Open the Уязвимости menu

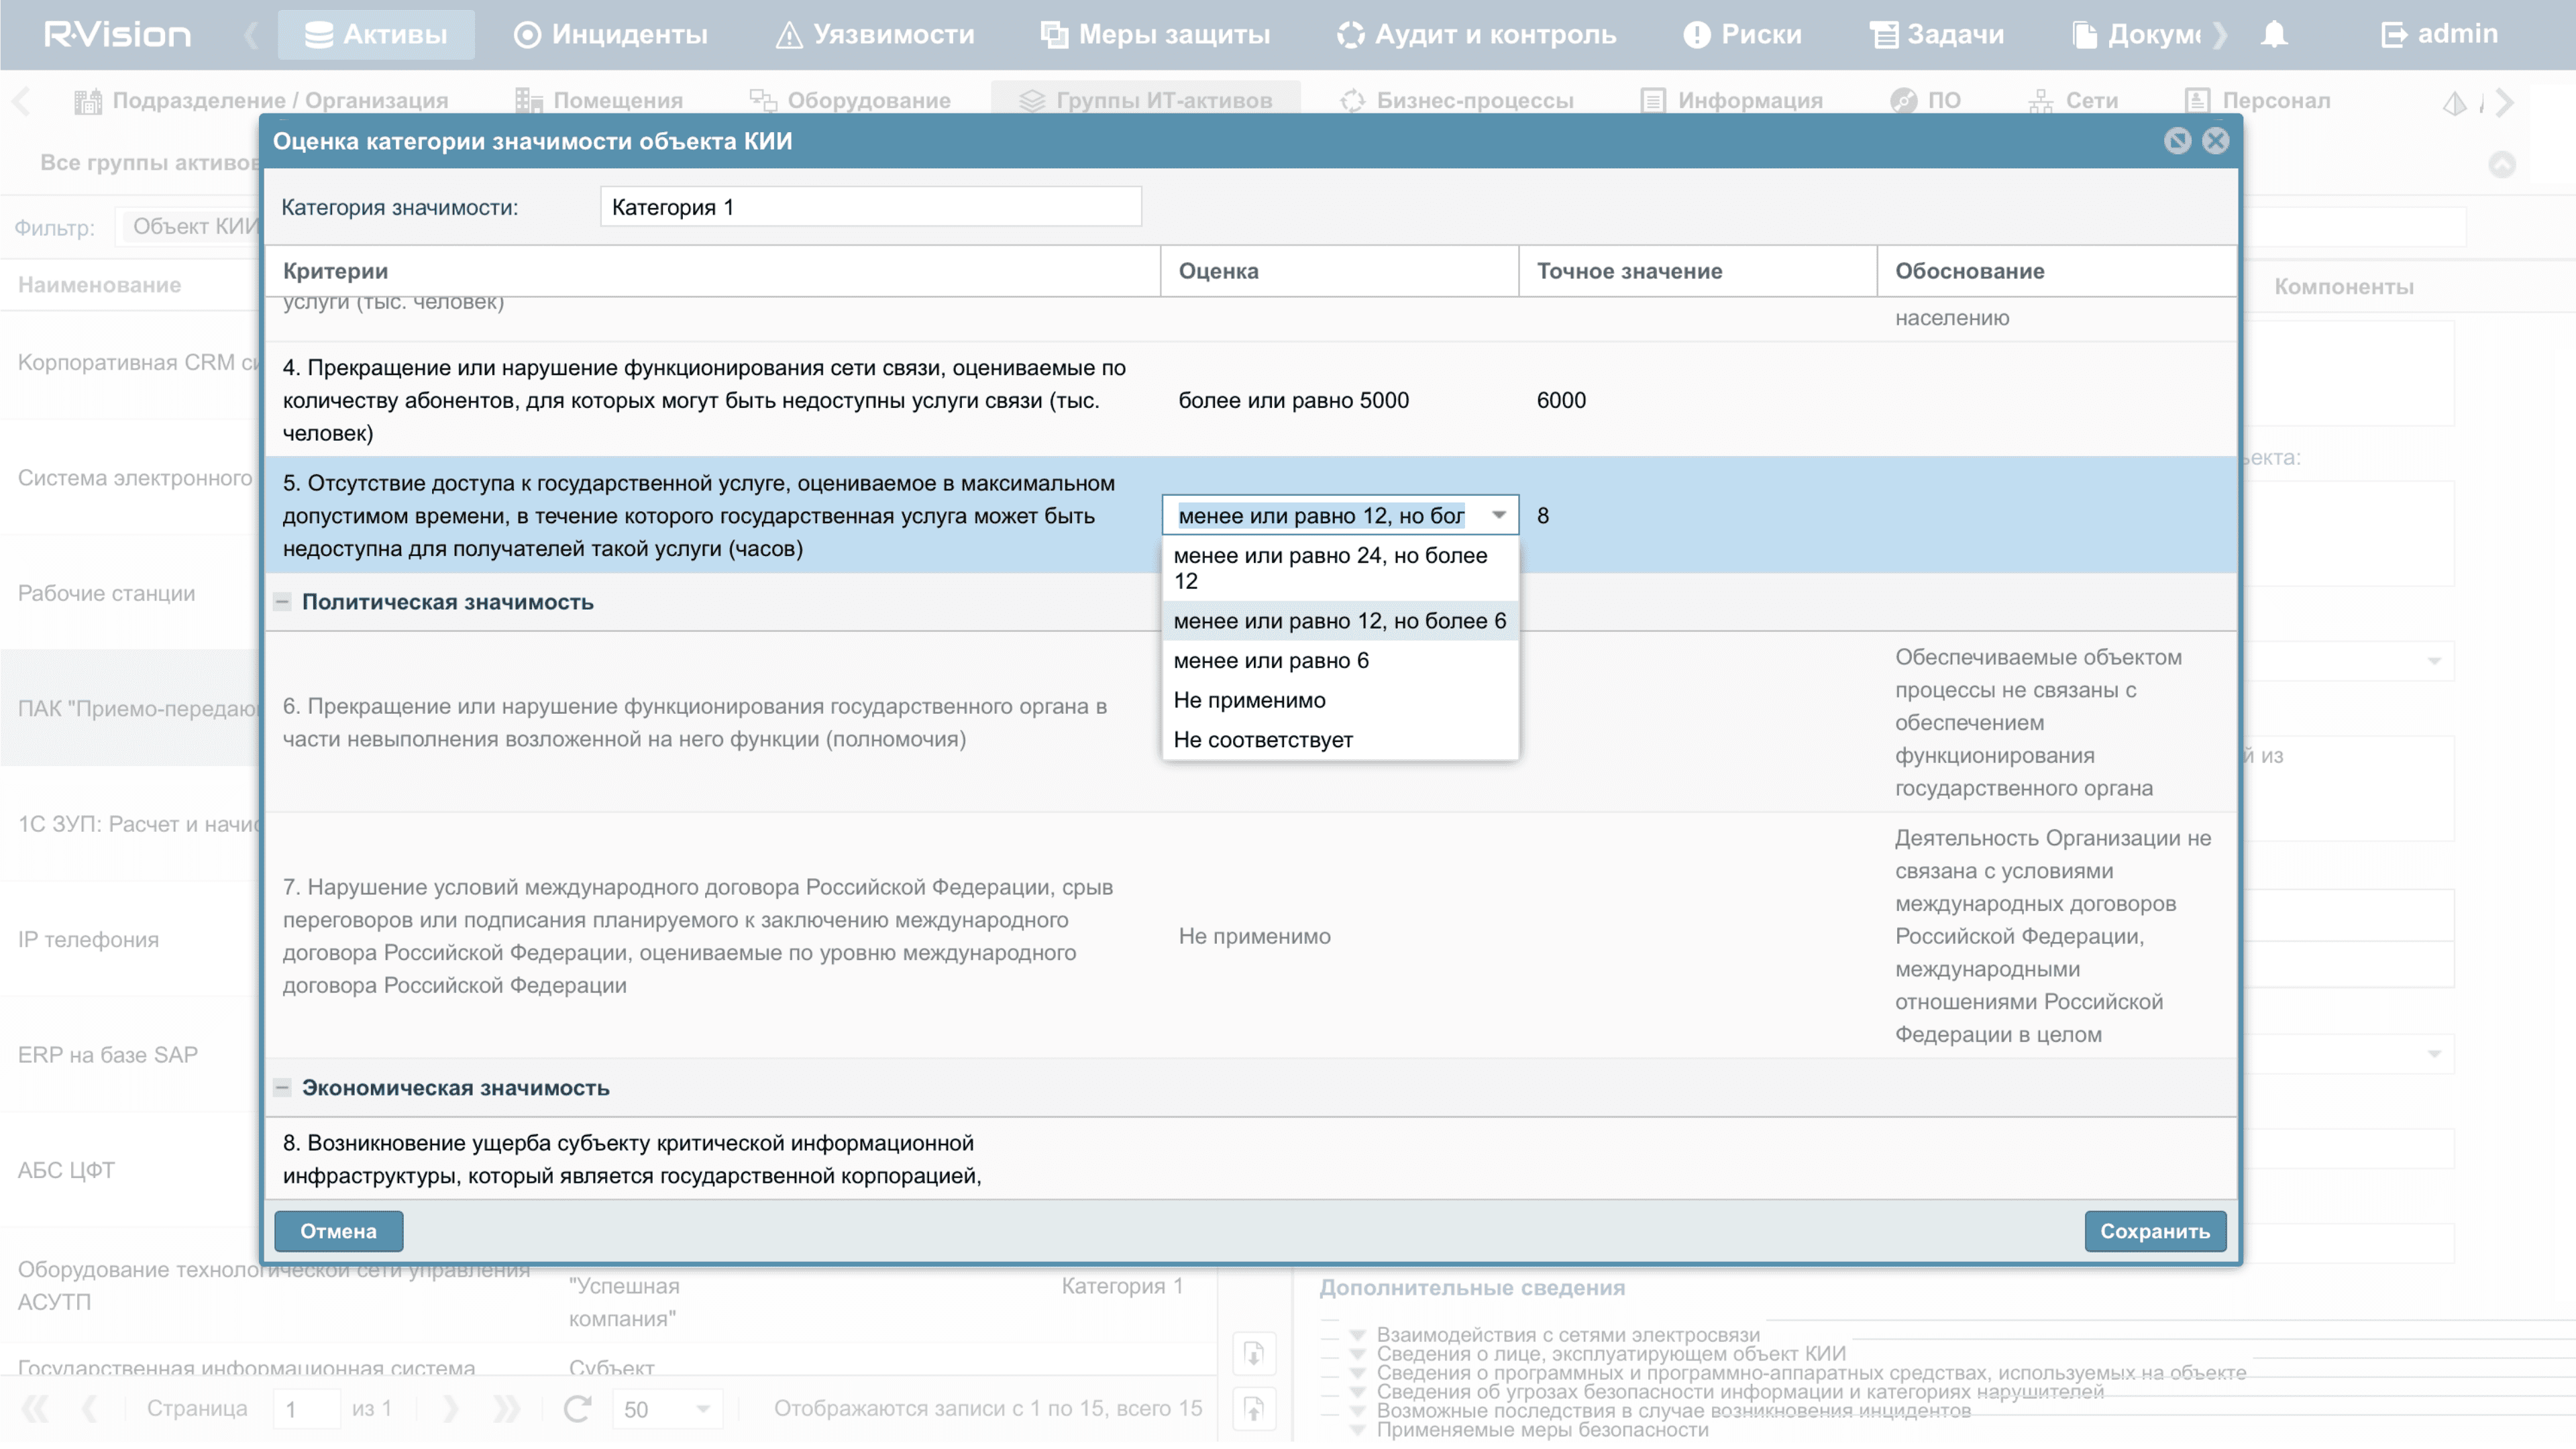tap(875, 34)
